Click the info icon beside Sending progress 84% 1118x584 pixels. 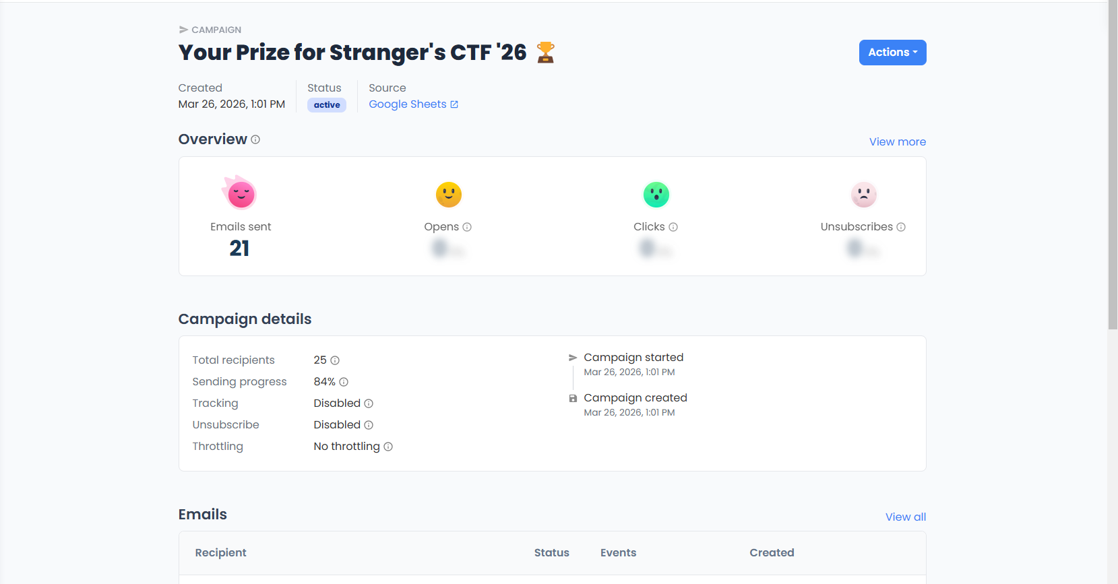click(x=344, y=382)
